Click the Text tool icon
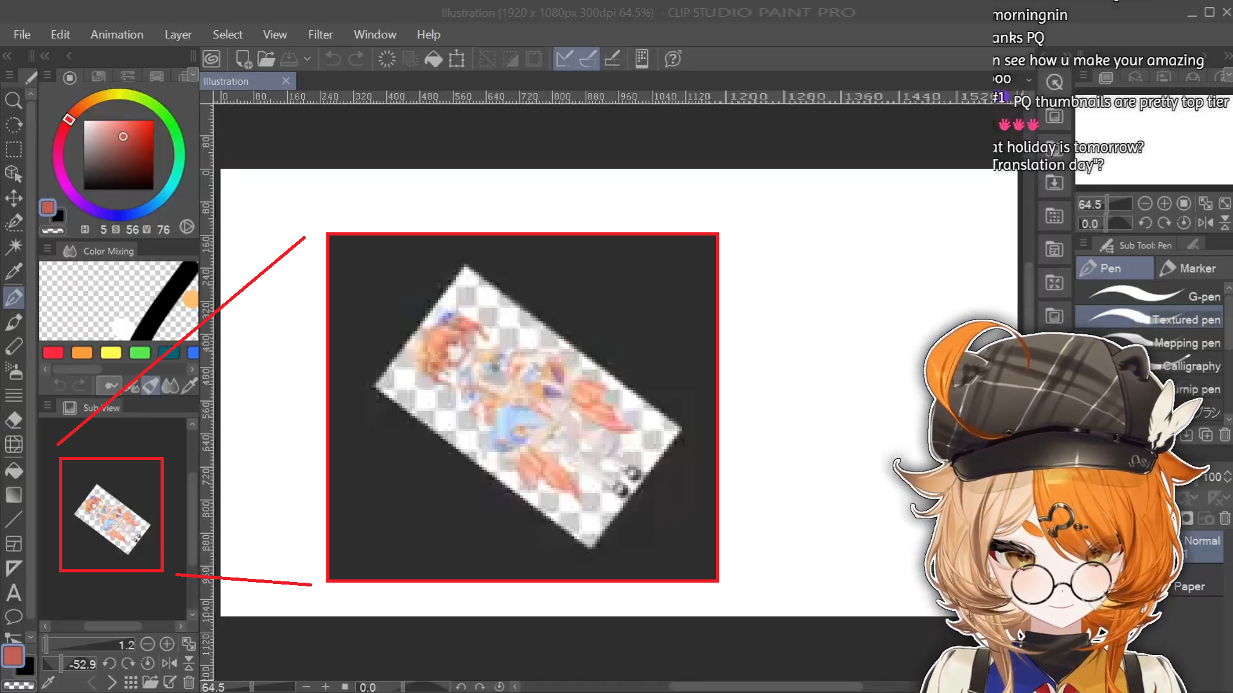This screenshot has height=693, width=1233. 13,593
